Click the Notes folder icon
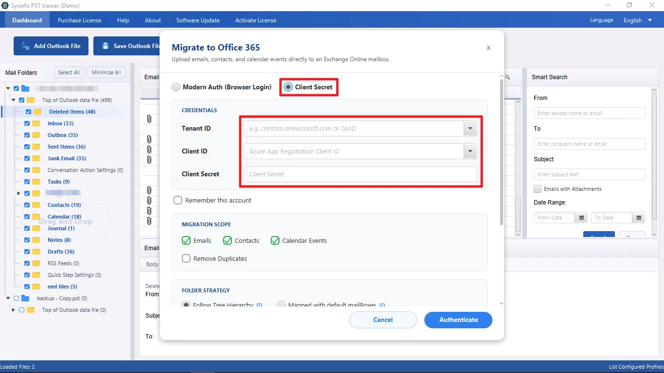Viewport: 664px width, 373px height. 36,240
